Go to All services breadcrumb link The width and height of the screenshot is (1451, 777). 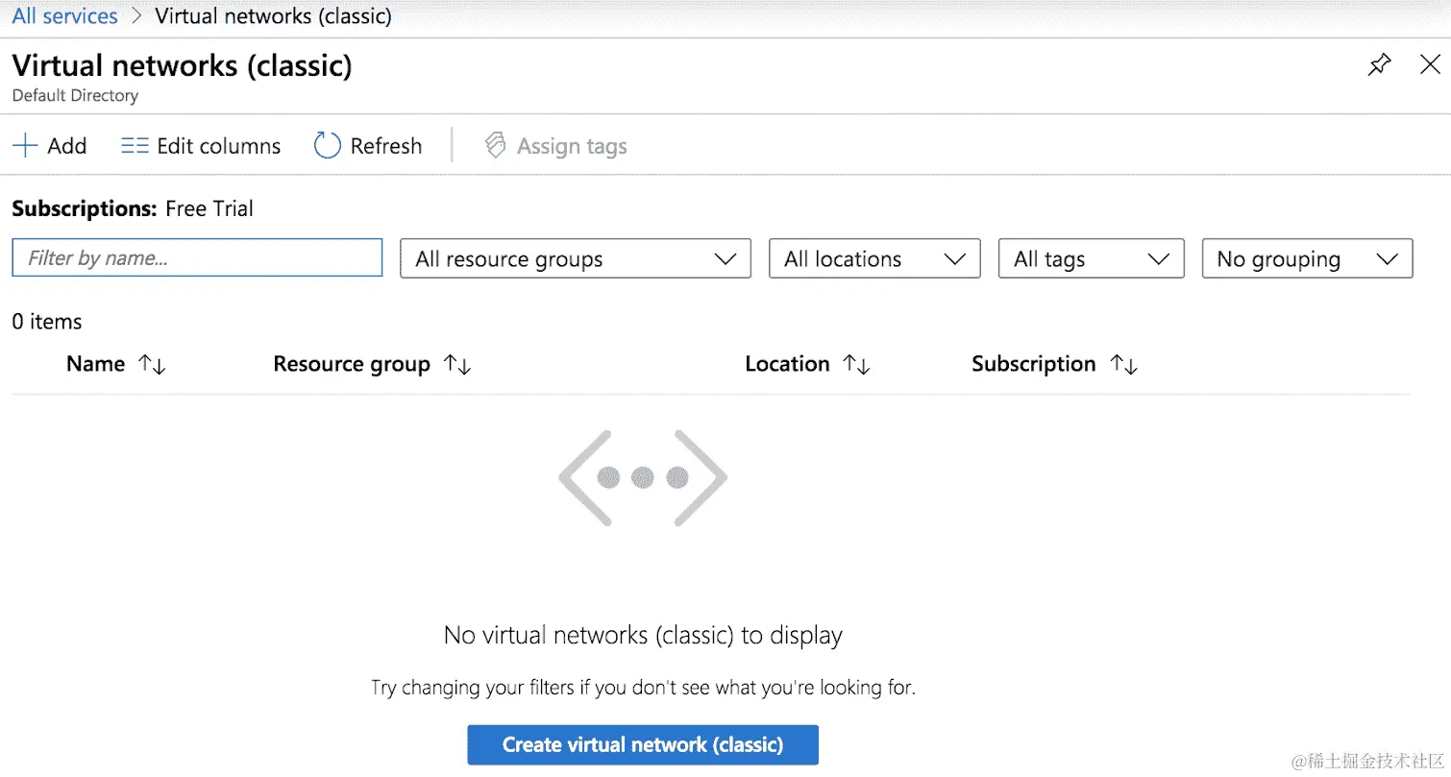64,16
